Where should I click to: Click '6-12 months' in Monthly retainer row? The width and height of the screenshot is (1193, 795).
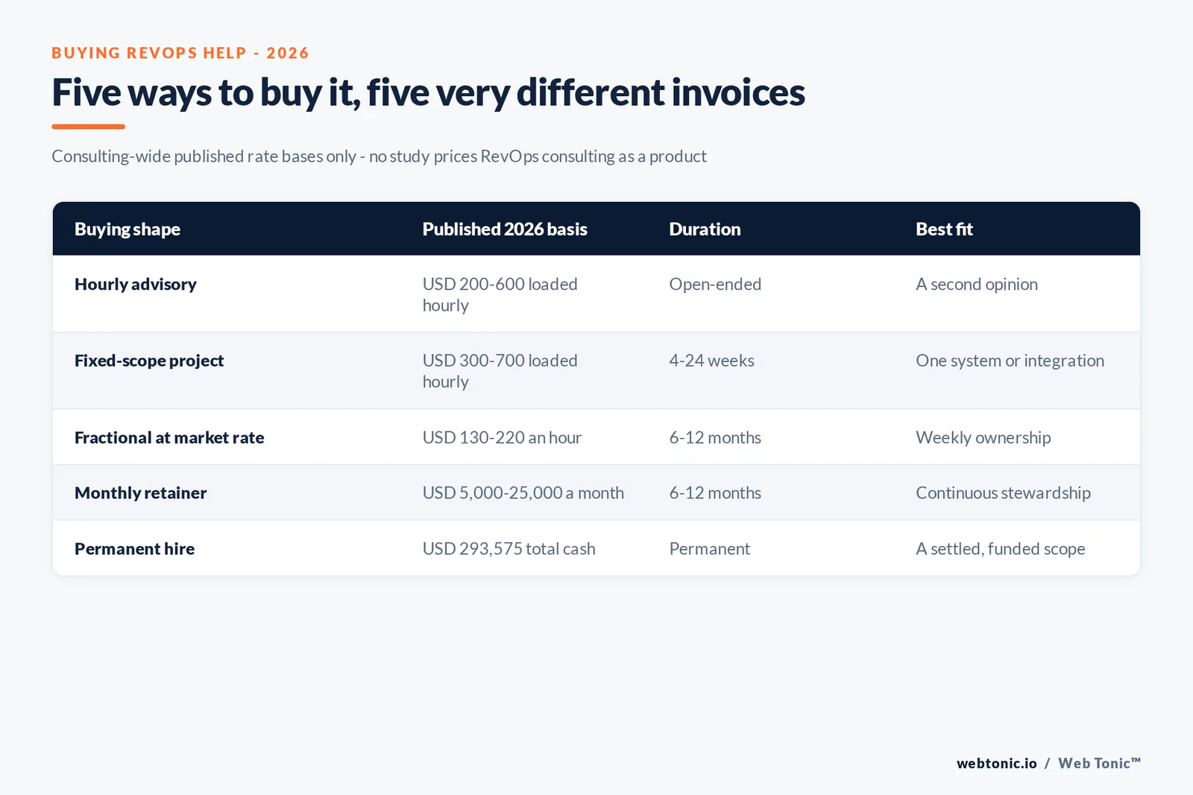click(x=715, y=493)
